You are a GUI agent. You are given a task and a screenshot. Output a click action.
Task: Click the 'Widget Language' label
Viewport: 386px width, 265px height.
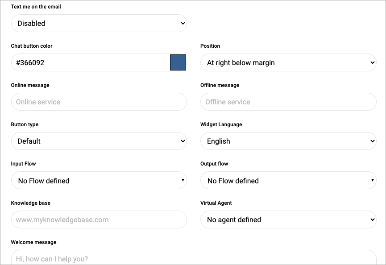tap(221, 124)
